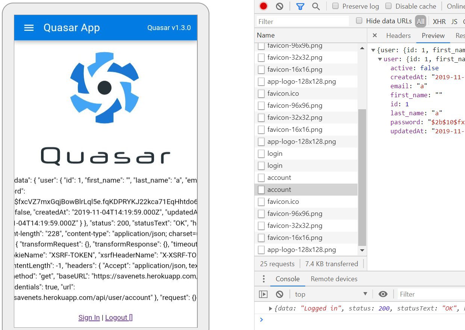Screen dimensions: 465x330
Task: Click the Logout link
Action: (119, 318)
